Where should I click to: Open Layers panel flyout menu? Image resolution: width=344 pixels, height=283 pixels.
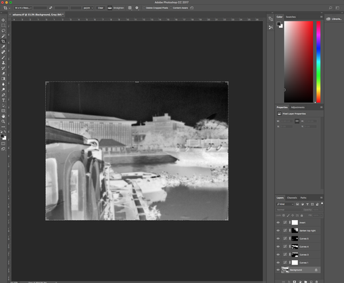tap(321, 198)
